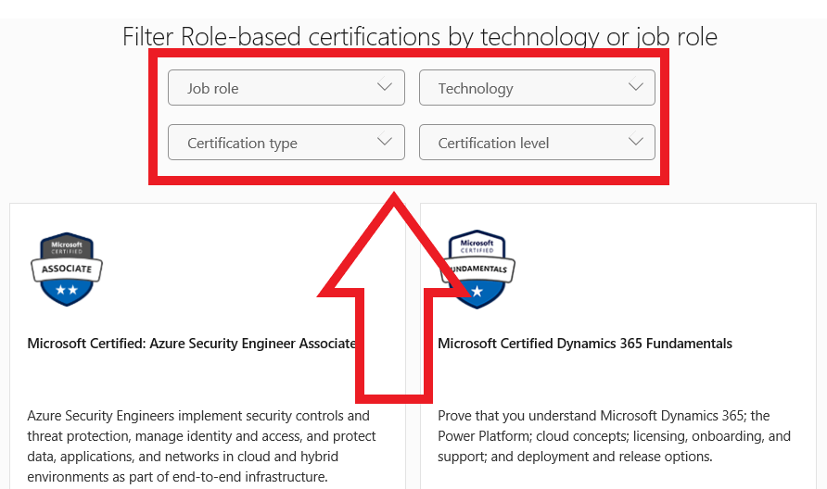Click the Dynamics 365 description paragraph
The image size is (827, 489).
point(614,436)
